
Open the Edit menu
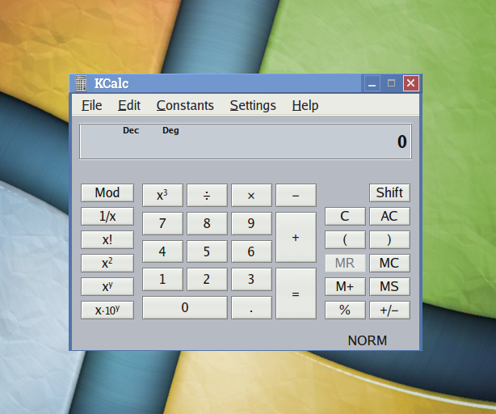129,105
